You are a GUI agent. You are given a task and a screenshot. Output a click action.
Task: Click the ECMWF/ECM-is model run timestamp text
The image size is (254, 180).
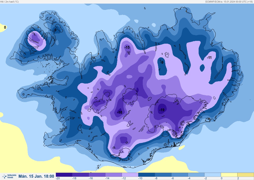tap(229, 2)
